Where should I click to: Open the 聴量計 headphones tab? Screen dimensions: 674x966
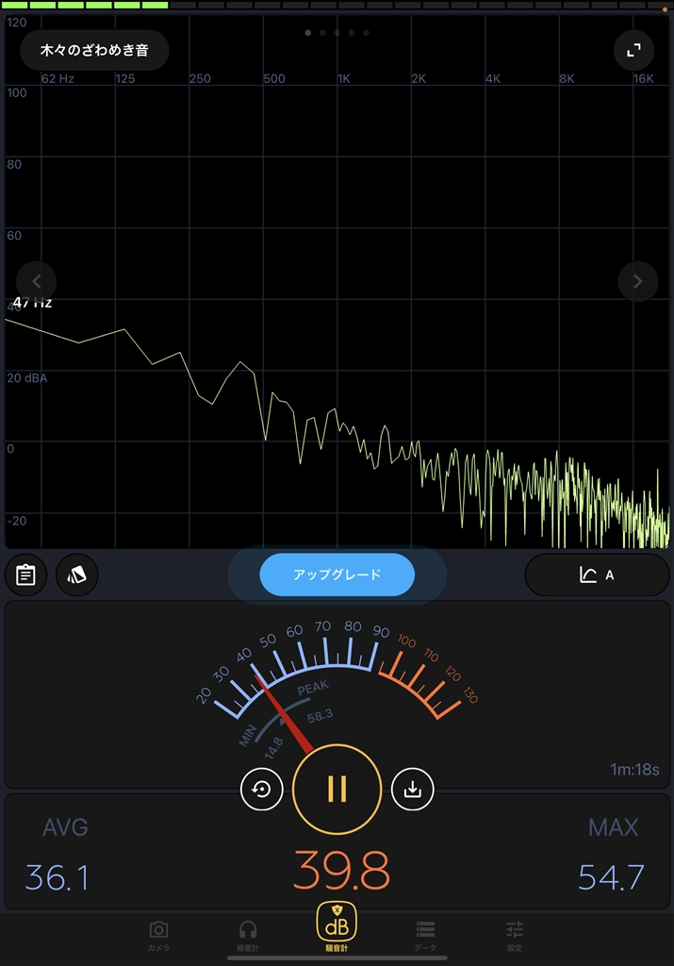(248, 936)
